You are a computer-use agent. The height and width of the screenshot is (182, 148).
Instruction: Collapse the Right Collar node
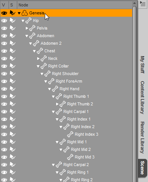point(38,66)
